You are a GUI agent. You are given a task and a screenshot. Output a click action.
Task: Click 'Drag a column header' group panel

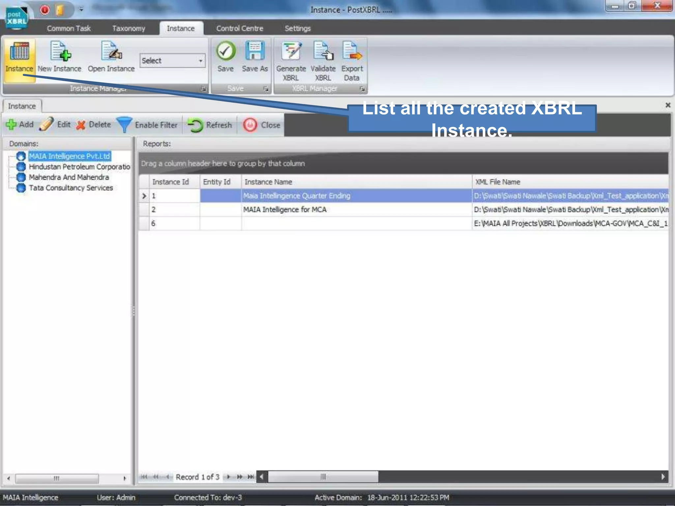click(403, 163)
